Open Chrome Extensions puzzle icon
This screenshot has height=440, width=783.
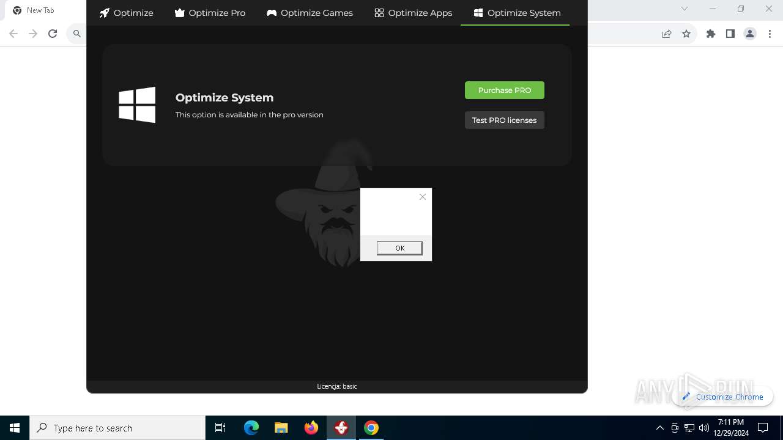[x=711, y=34]
